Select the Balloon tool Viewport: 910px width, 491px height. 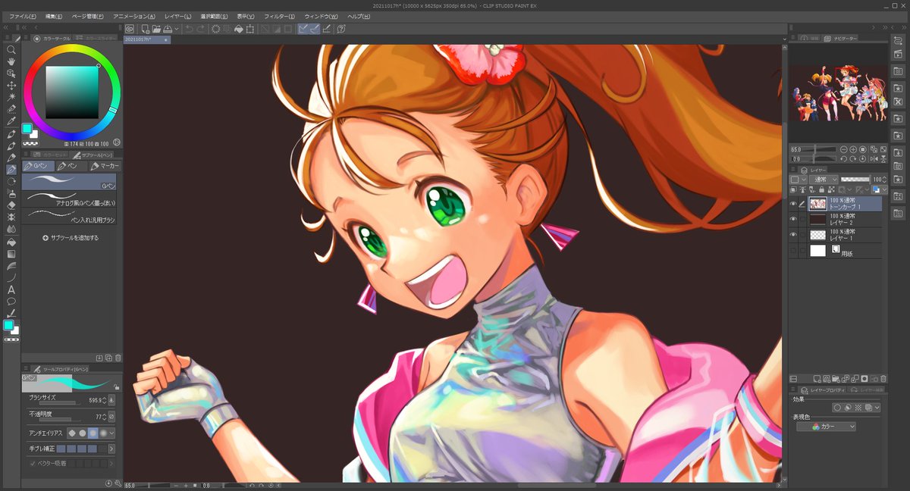point(11,301)
